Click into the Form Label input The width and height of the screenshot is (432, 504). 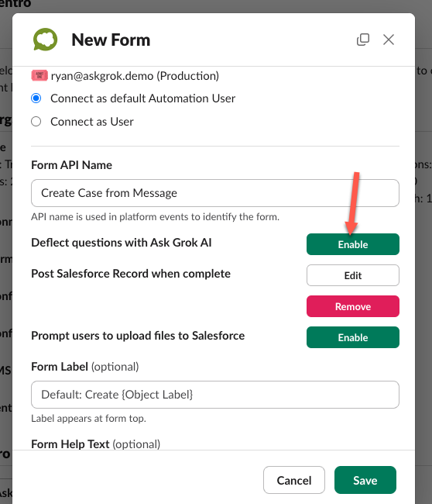tap(215, 395)
